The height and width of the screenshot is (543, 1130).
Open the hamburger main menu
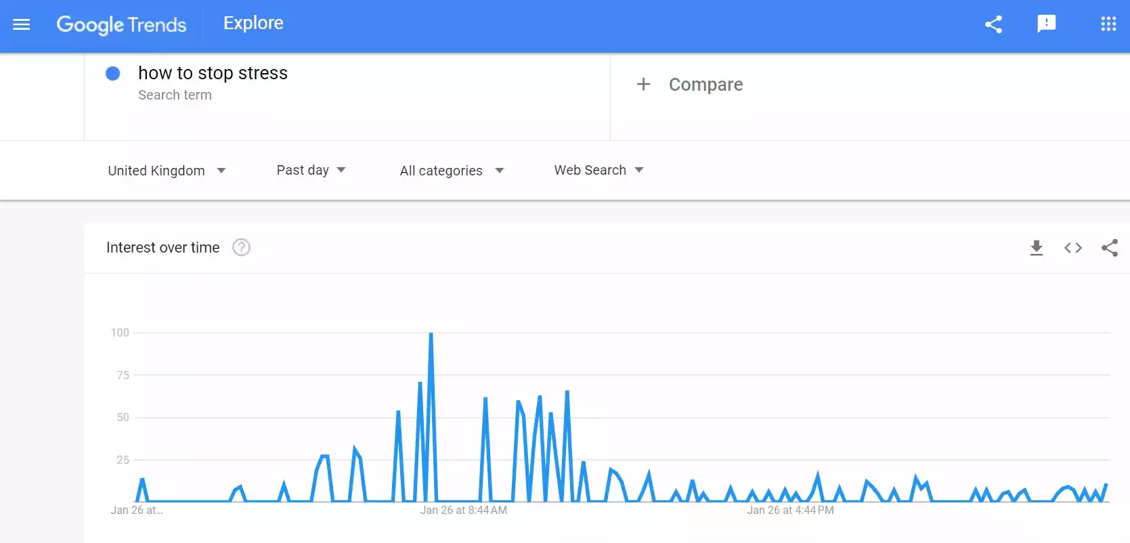click(22, 25)
